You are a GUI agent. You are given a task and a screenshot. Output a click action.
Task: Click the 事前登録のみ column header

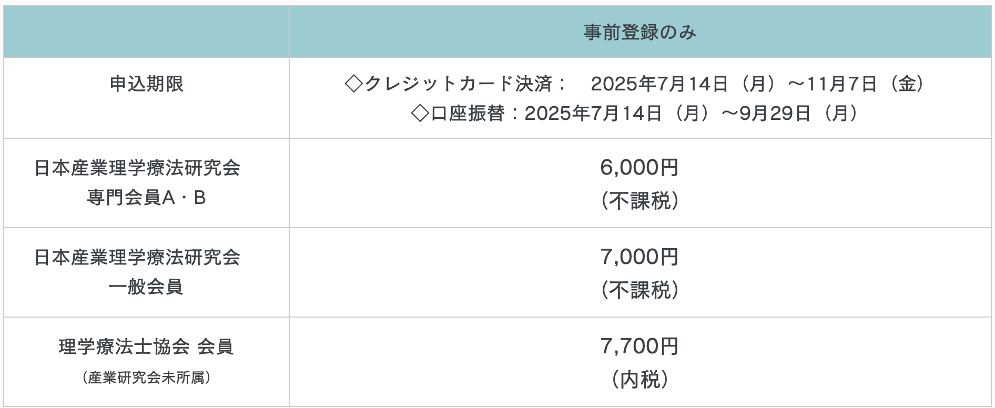pyautogui.click(x=639, y=33)
